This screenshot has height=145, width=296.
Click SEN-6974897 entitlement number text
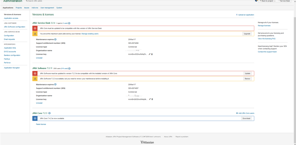133,88
